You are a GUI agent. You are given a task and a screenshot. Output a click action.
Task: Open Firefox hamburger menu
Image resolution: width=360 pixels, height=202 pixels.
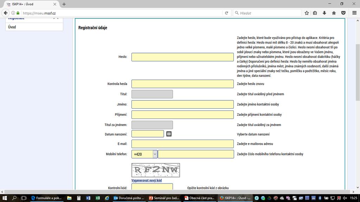(354, 13)
